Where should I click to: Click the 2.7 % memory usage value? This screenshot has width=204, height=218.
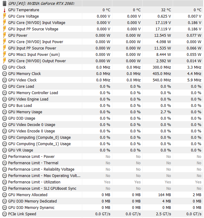tap(166, 112)
